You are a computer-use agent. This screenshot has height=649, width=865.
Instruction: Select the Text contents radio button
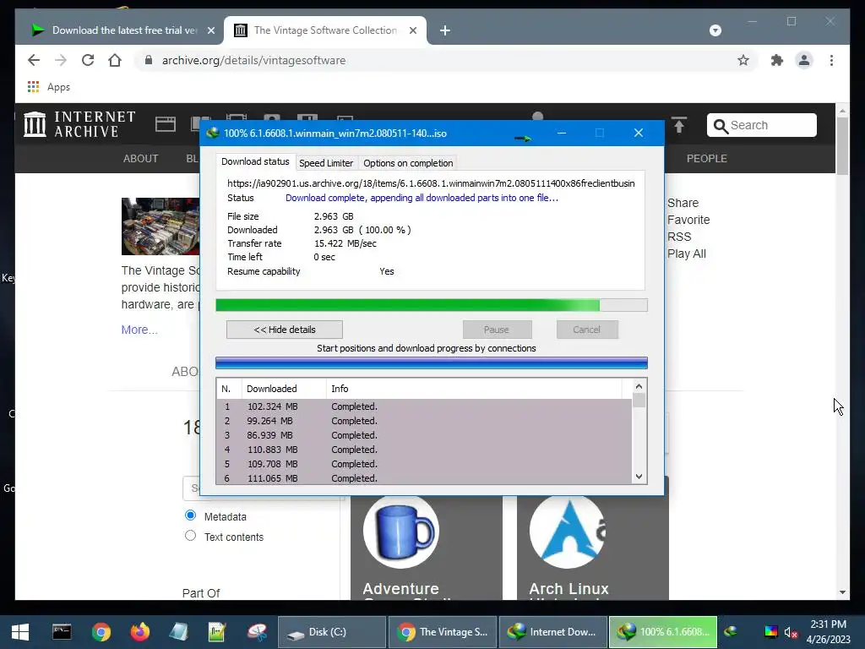pyautogui.click(x=190, y=535)
